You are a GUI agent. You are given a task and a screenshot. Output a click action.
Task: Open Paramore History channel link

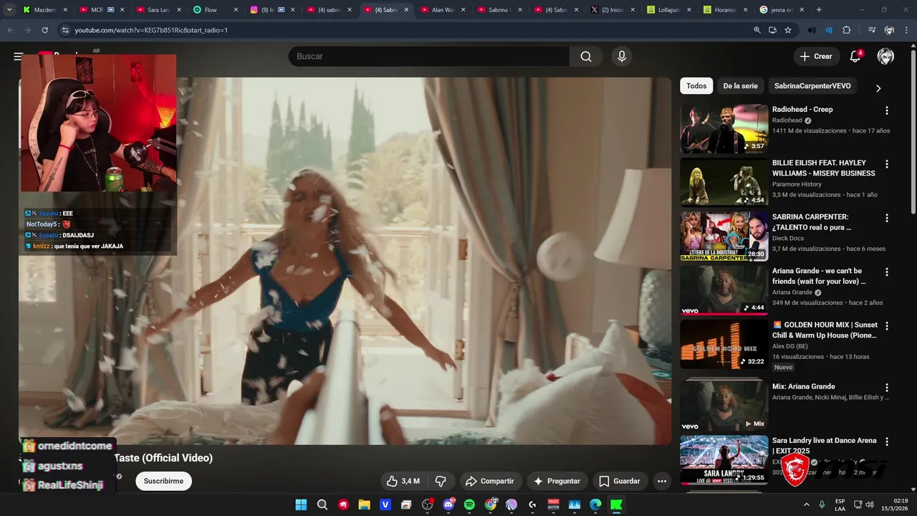point(797,184)
